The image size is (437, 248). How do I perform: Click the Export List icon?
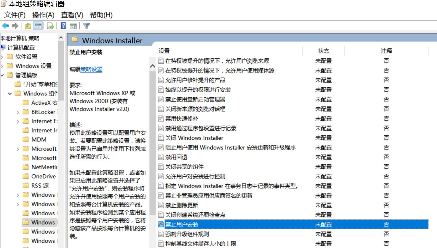click(50, 26)
